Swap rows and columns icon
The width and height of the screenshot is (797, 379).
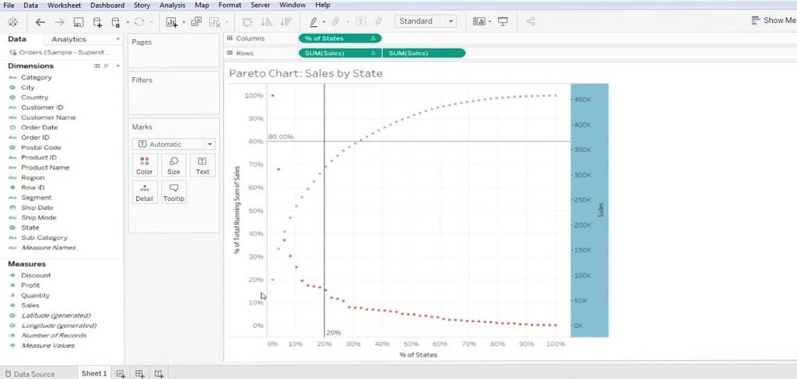(247, 22)
